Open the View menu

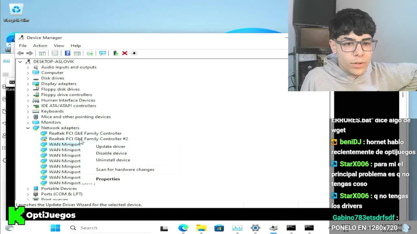click(x=59, y=45)
